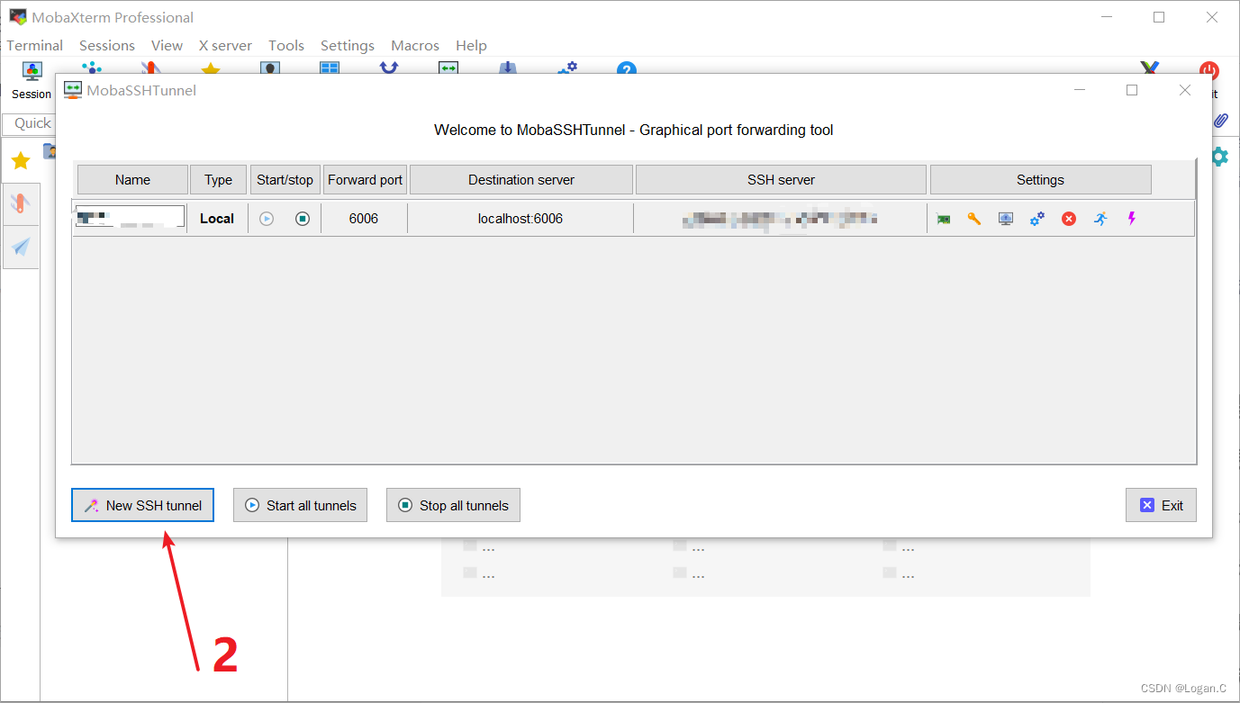Open the Terminal menu
The width and height of the screenshot is (1240, 703).
[34, 45]
